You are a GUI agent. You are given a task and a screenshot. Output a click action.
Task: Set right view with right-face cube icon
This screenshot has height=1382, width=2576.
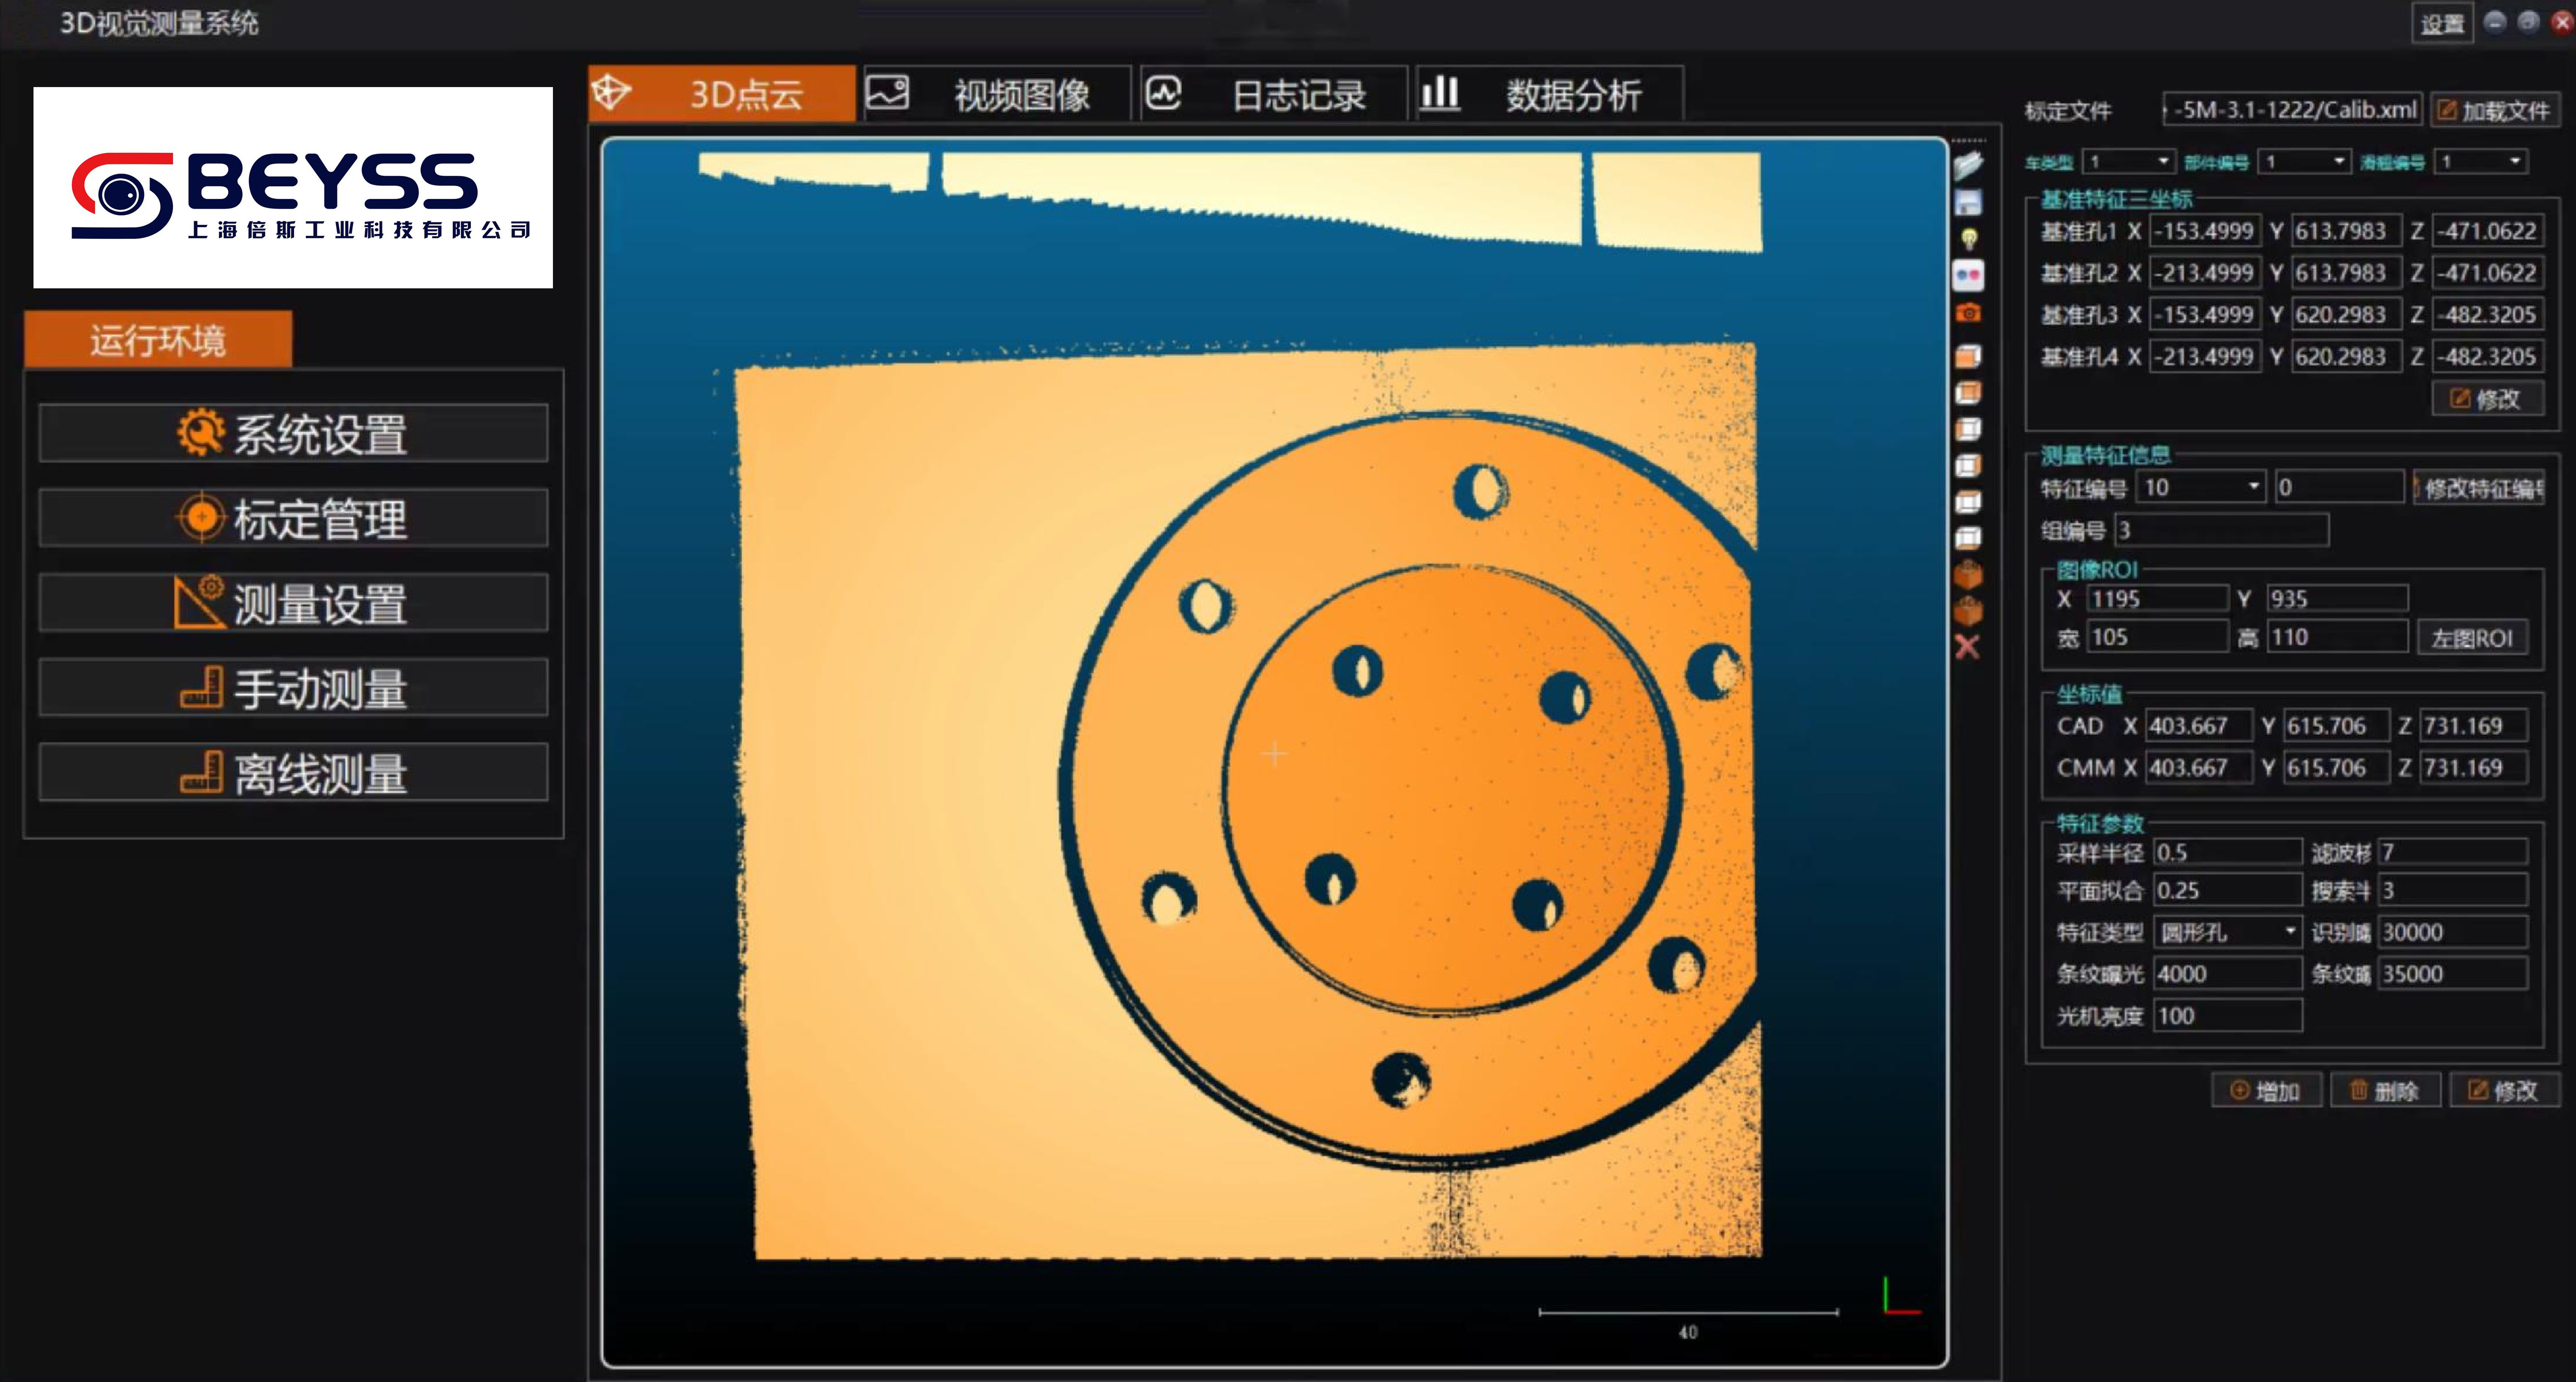coord(1968,466)
